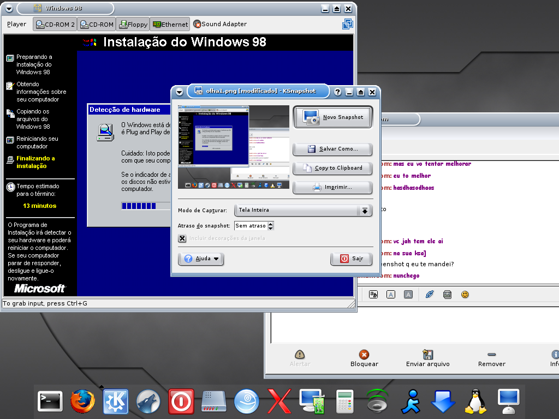Decrease snapshot delay with down arrow

(271, 228)
